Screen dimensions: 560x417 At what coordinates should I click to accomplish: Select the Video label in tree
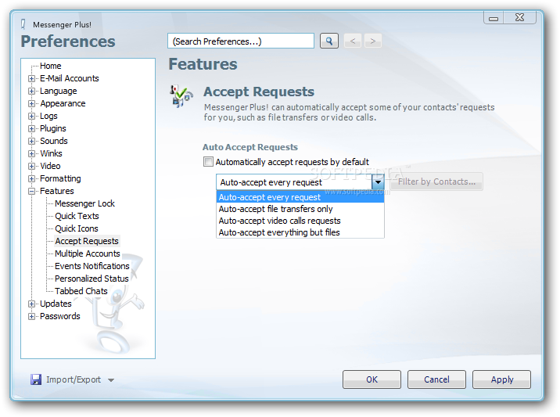pyautogui.click(x=50, y=166)
